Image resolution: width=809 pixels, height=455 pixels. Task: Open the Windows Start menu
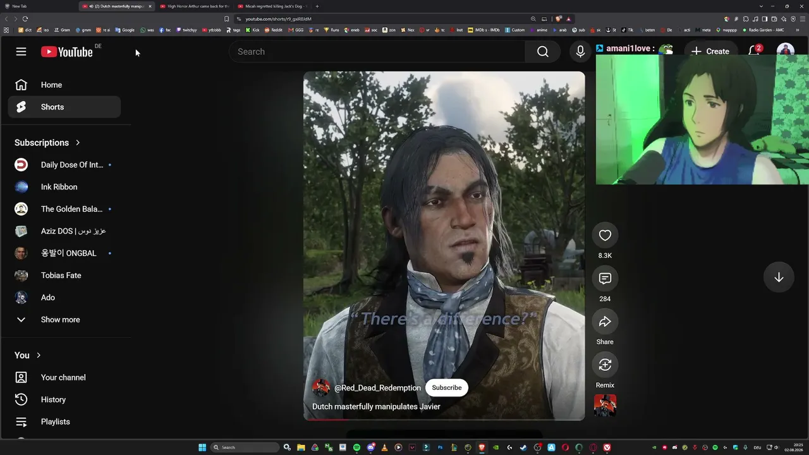tap(202, 447)
